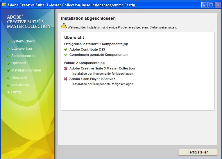Click red X beside Adobe Flash Player 9 ActiveX
222x159 pixels.
point(66,79)
